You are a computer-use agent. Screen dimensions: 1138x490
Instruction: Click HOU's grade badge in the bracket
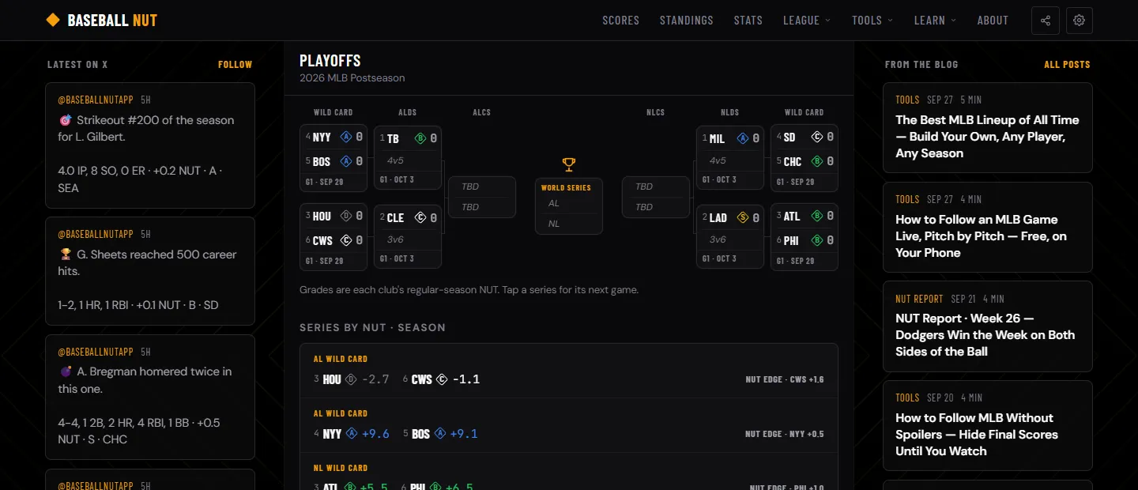(345, 216)
